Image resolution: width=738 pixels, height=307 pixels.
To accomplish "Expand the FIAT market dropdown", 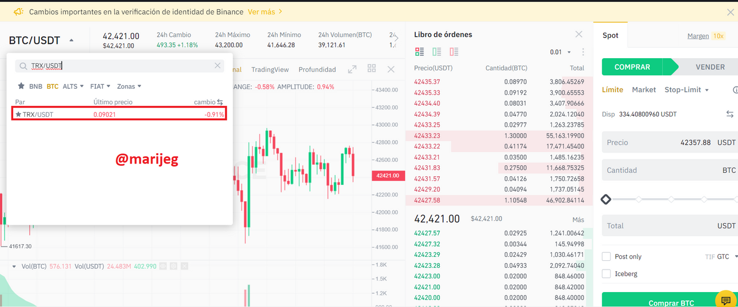I will tap(100, 86).
